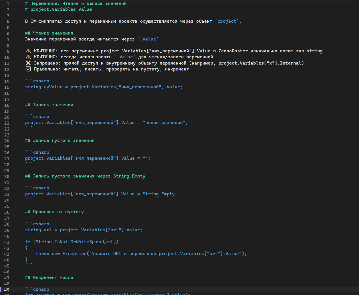Click the heading '## Запись значения' on line 18

click(49, 105)
